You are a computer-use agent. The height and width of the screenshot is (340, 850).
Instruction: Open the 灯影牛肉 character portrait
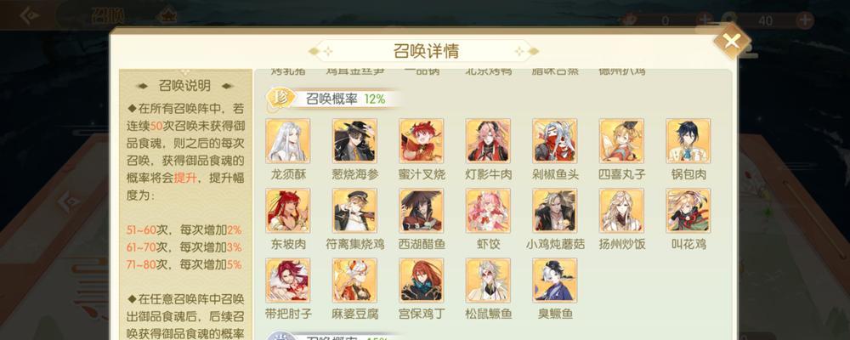(x=488, y=141)
